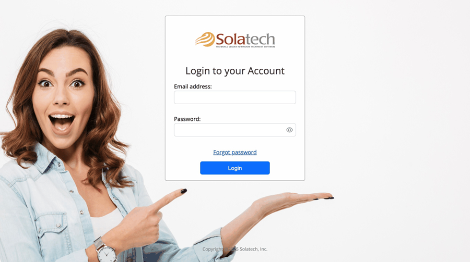Click the woman's pointing index finger

pos(169,198)
